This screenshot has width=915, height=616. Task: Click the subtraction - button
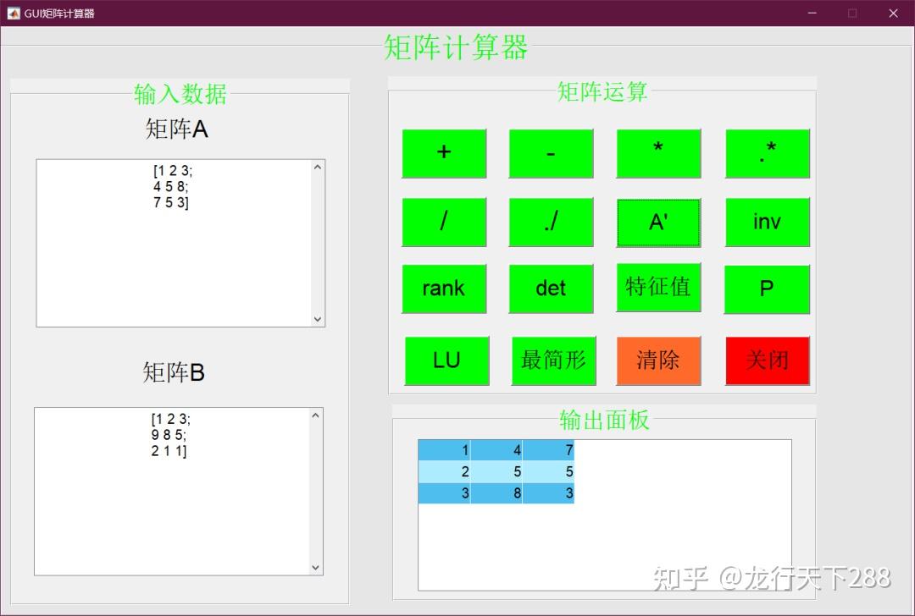(x=551, y=153)
